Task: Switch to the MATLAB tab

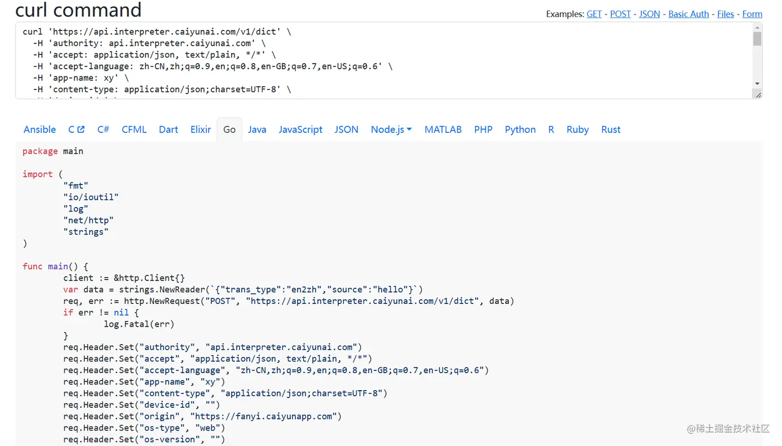Action: coord(443,129)
